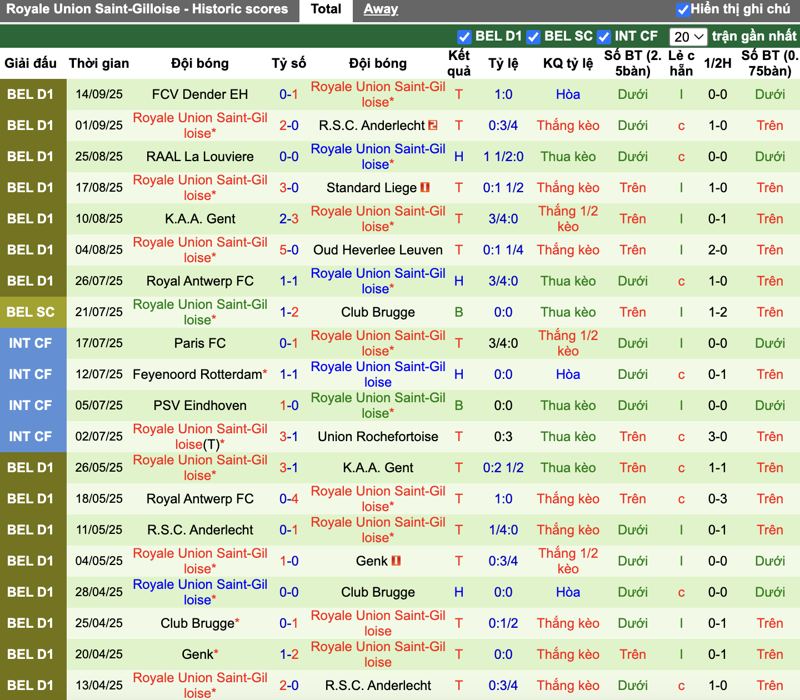Open FCV Dender EH team link
The image size is (800, 700).
click(x=200, y=94)
